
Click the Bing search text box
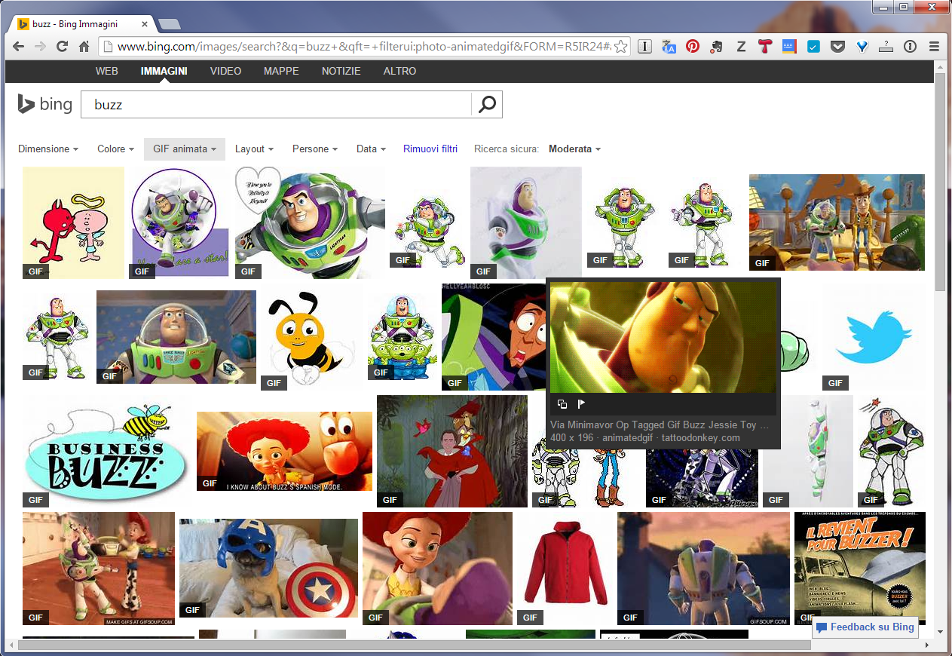(276, 105)
